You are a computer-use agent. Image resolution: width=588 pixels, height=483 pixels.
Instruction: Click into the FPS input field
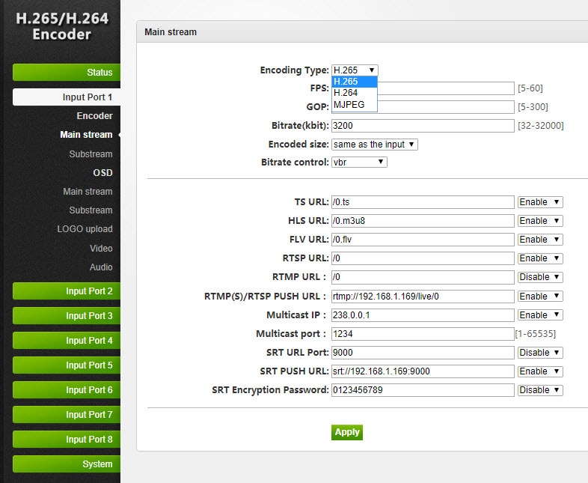tap(446, 88)
